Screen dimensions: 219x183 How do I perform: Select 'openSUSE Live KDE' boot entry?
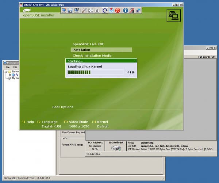88,44
